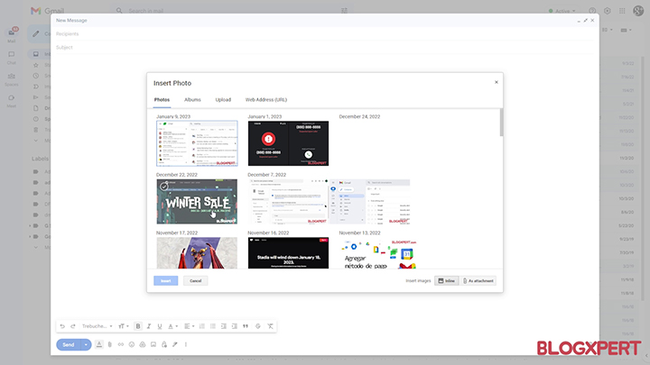Switch to the Albums tab
The width and height of the screenshot is (650, 365).
point(192,100)
